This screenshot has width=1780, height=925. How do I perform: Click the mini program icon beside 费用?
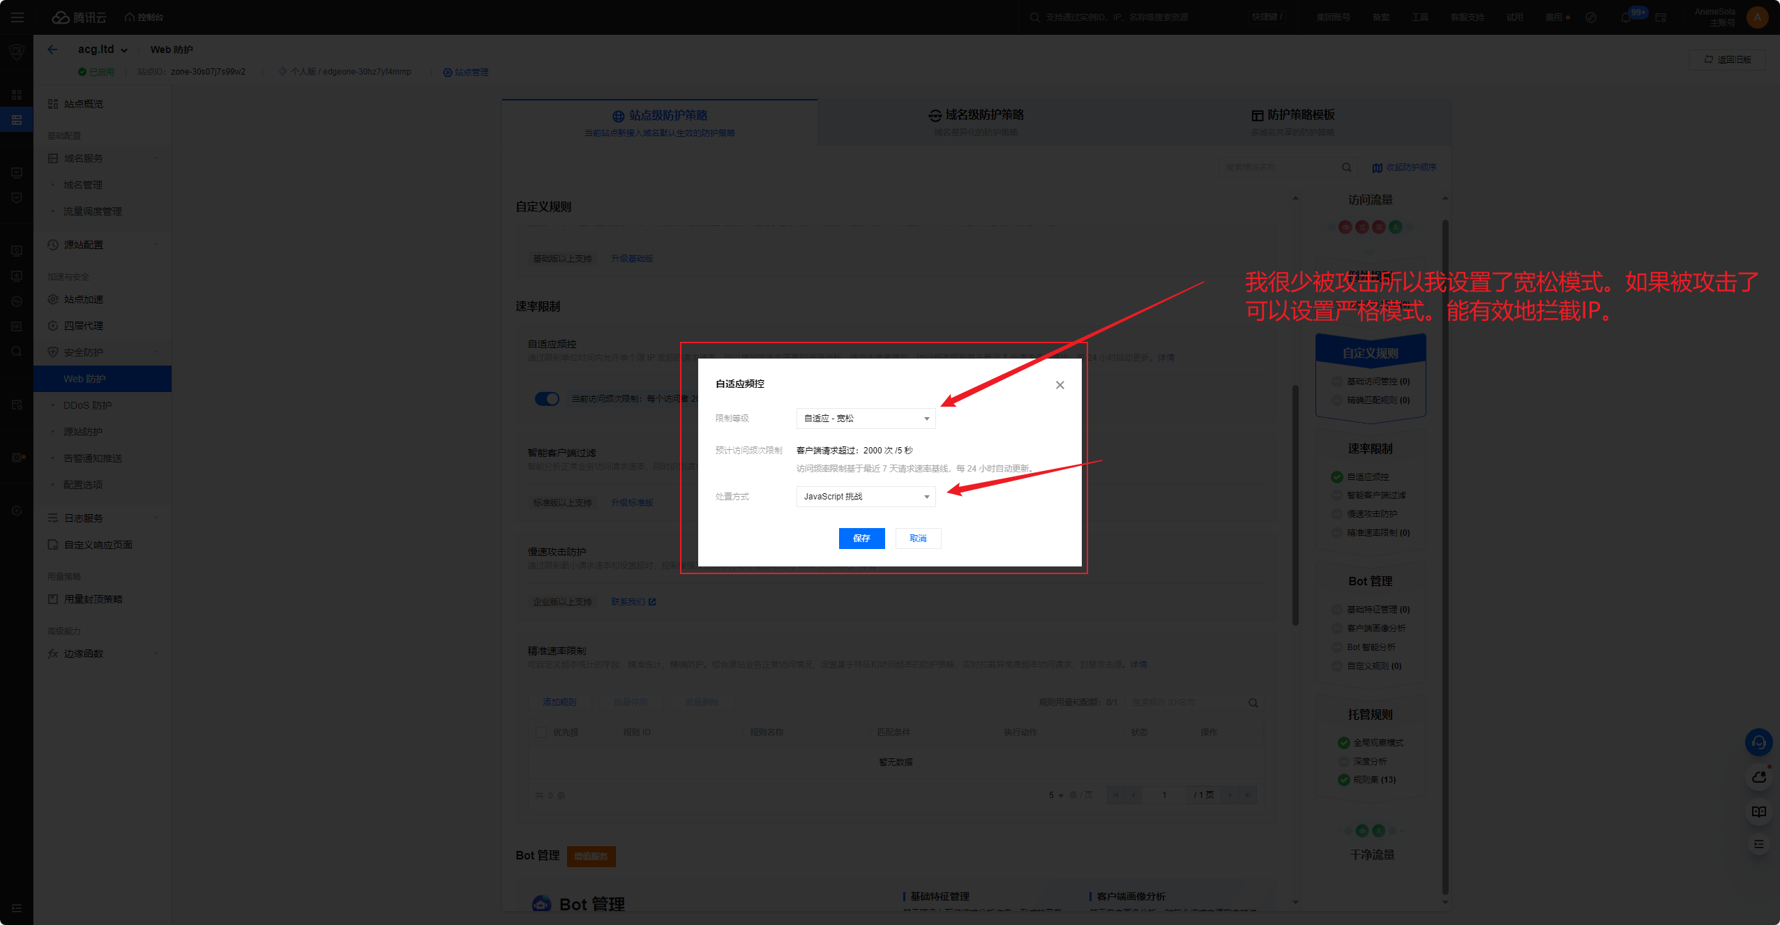(1591, 17)
